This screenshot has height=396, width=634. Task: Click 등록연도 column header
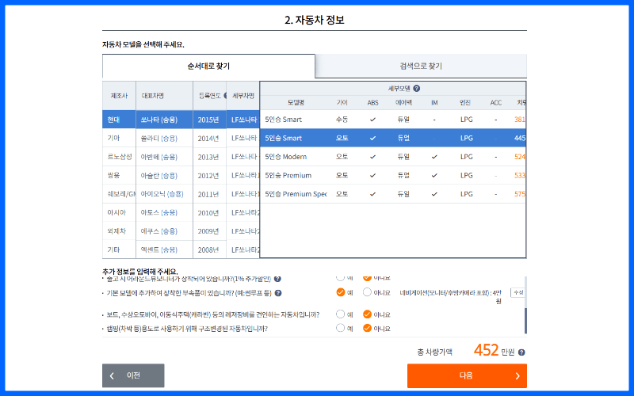(209, 96)
